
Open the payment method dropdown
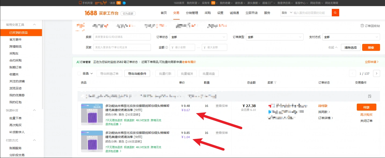click(x=351, y=37)
